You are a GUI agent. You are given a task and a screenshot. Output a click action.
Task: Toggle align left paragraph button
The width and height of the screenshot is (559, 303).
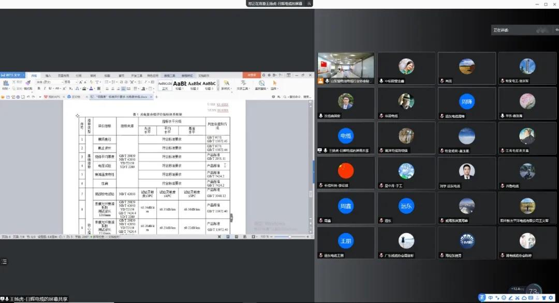pyautogui.click(x=107, y=88)
